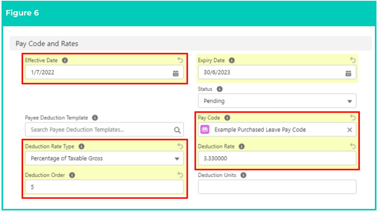Click the Example Purchased Leave Pay Code text
This screenshot has width=378, height=212.
260,130
